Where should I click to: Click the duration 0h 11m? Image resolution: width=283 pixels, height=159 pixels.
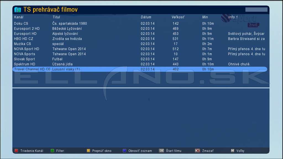click(208, 39)
